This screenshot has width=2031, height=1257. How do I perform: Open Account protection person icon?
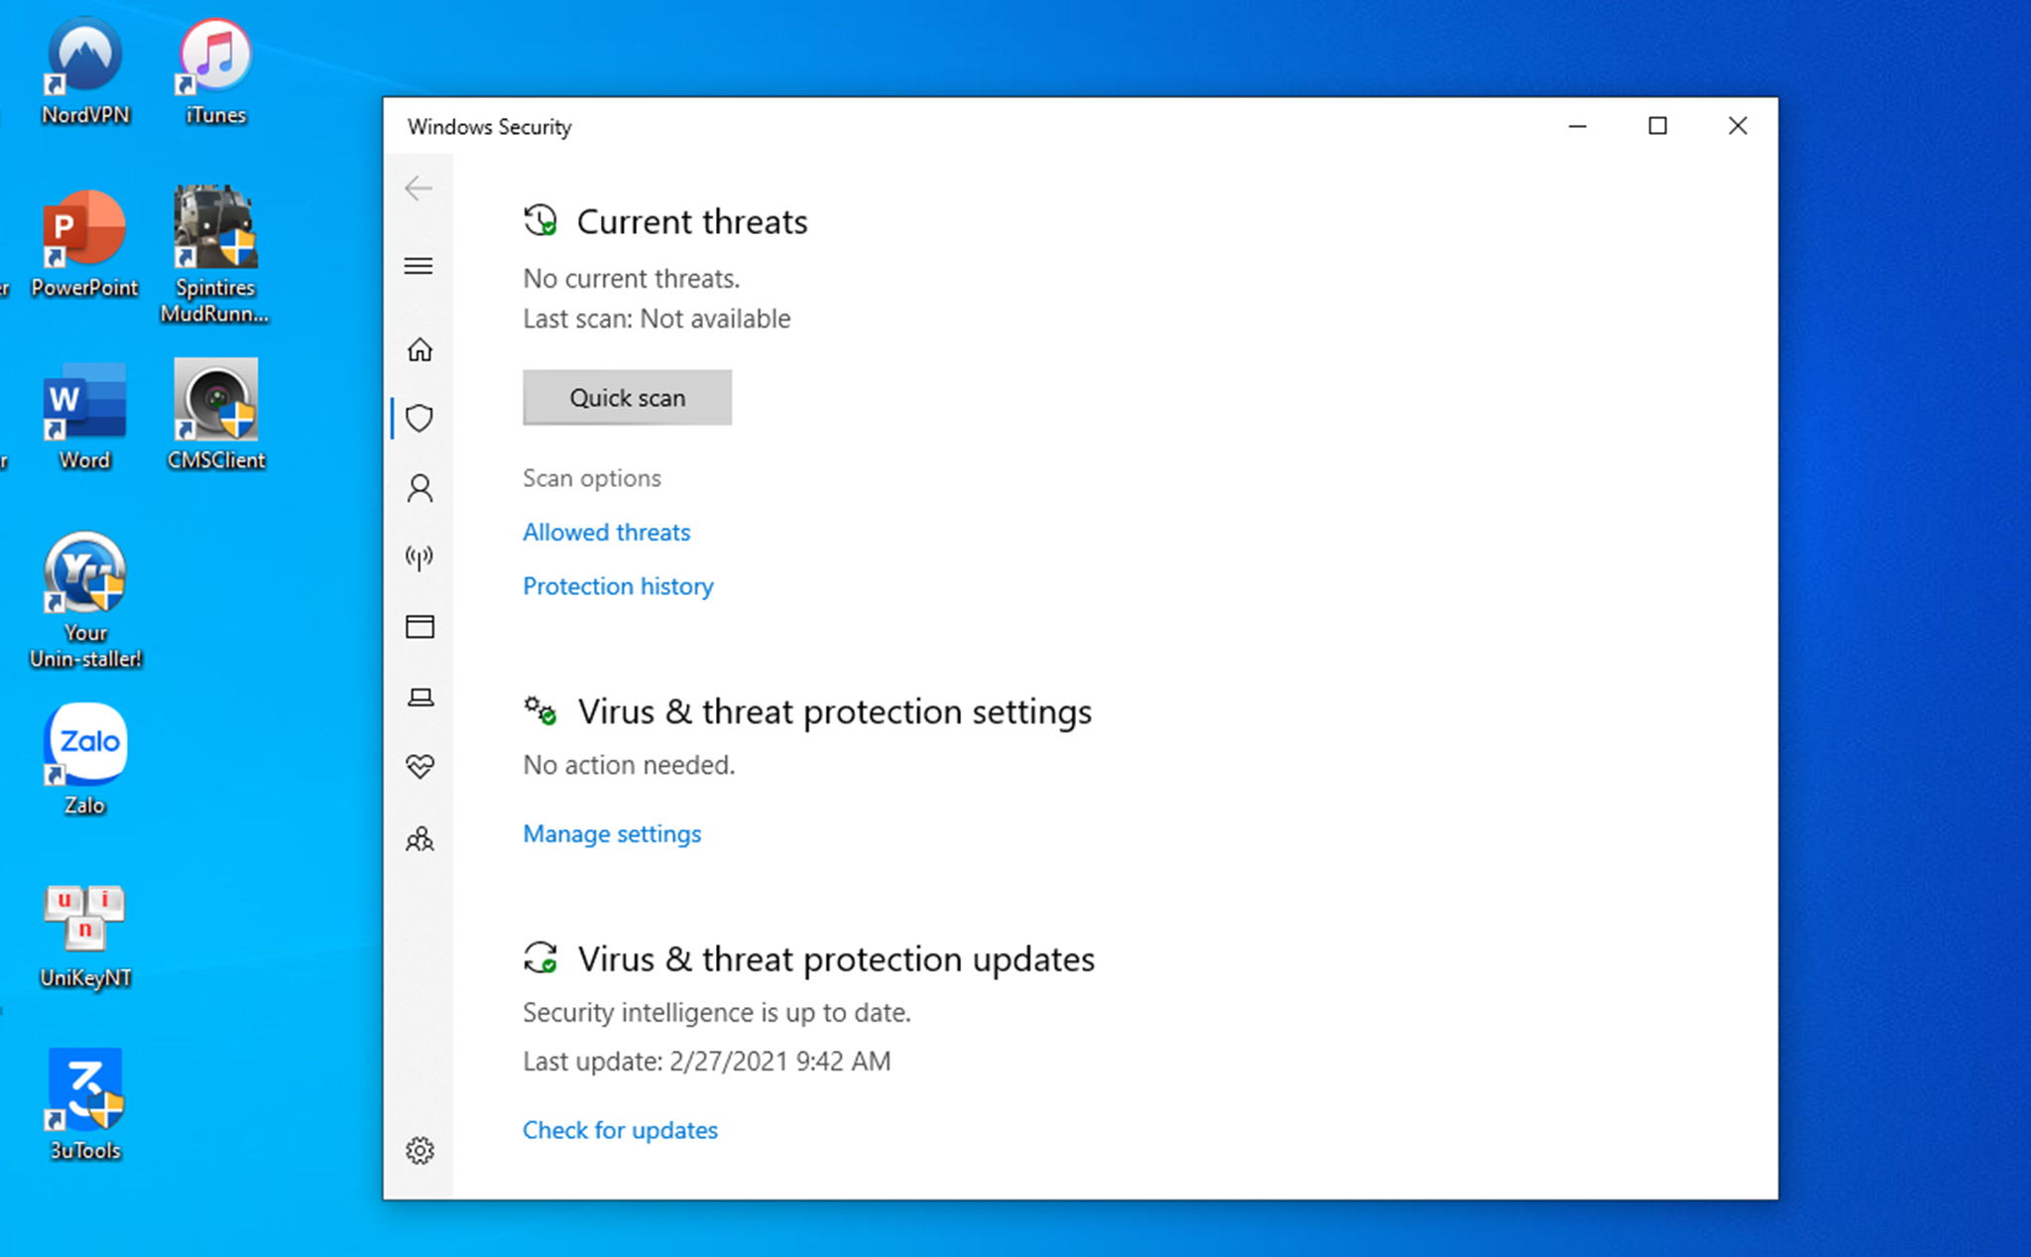point(419,488)
